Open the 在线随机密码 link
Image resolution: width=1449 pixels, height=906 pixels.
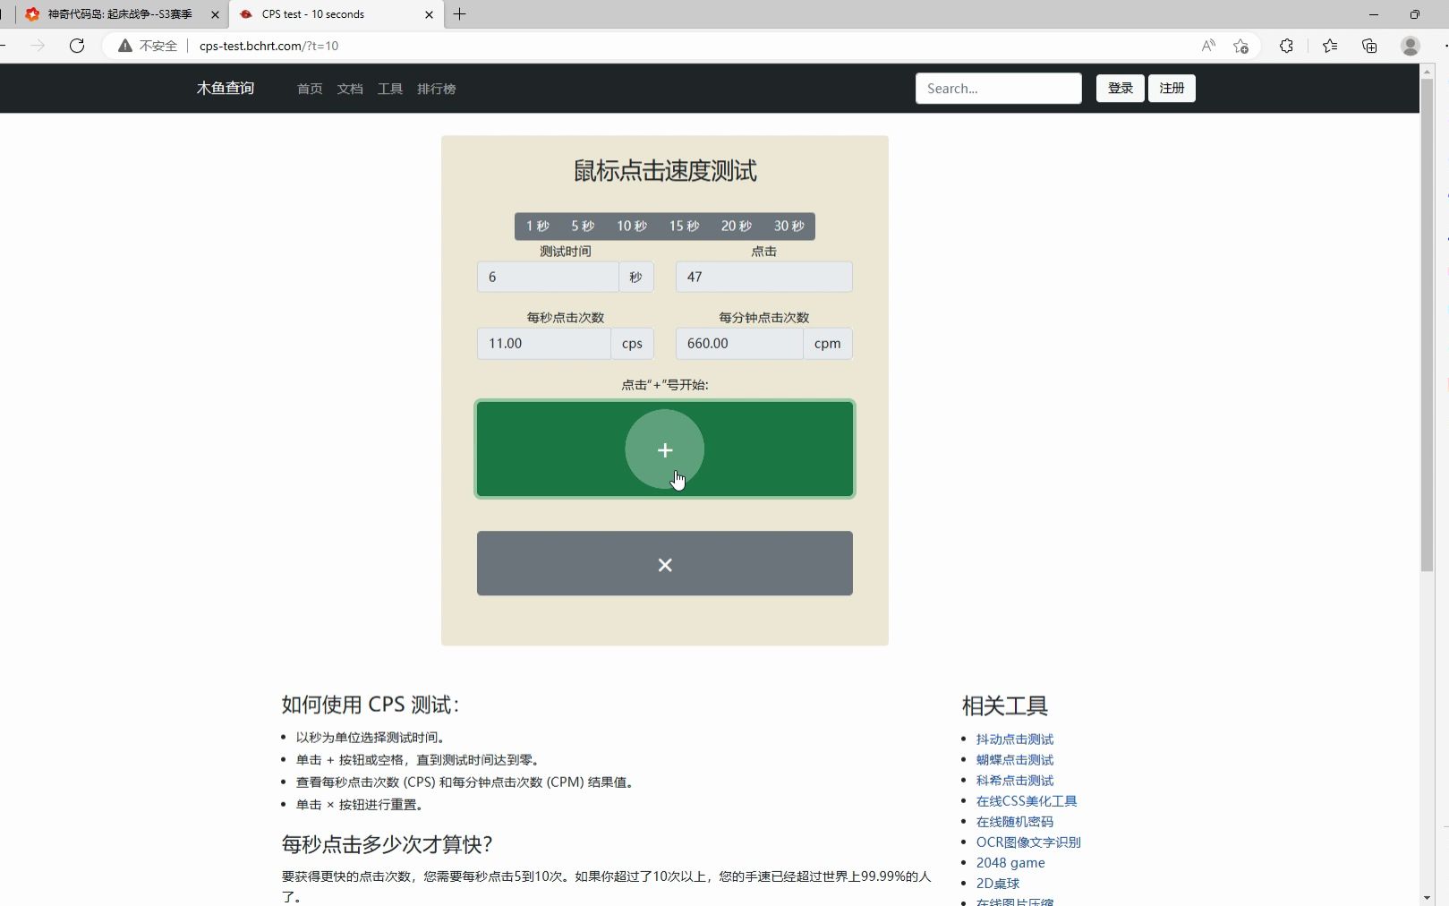1015,822
